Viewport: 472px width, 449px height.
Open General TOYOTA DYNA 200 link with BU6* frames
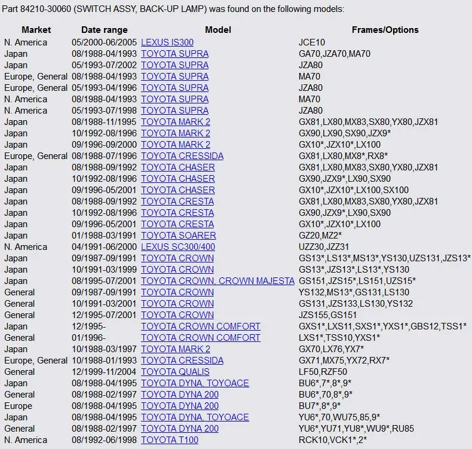coord(180,395)
